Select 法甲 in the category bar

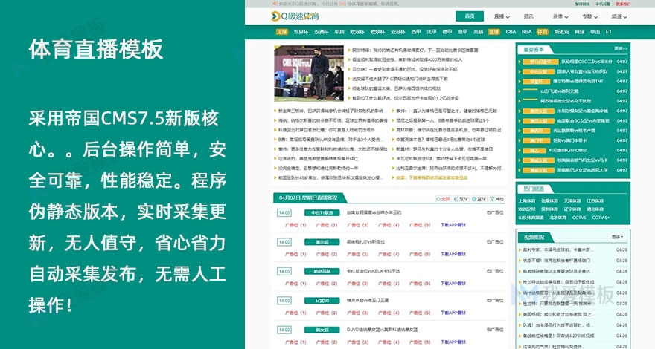click(x=432, y=32)
